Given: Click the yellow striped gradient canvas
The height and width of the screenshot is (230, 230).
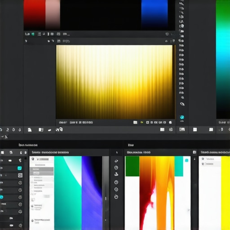Looking at the screenshot, I should coord(115,82).
